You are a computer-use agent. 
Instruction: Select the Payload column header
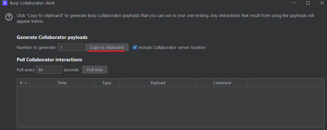(158, 83)
